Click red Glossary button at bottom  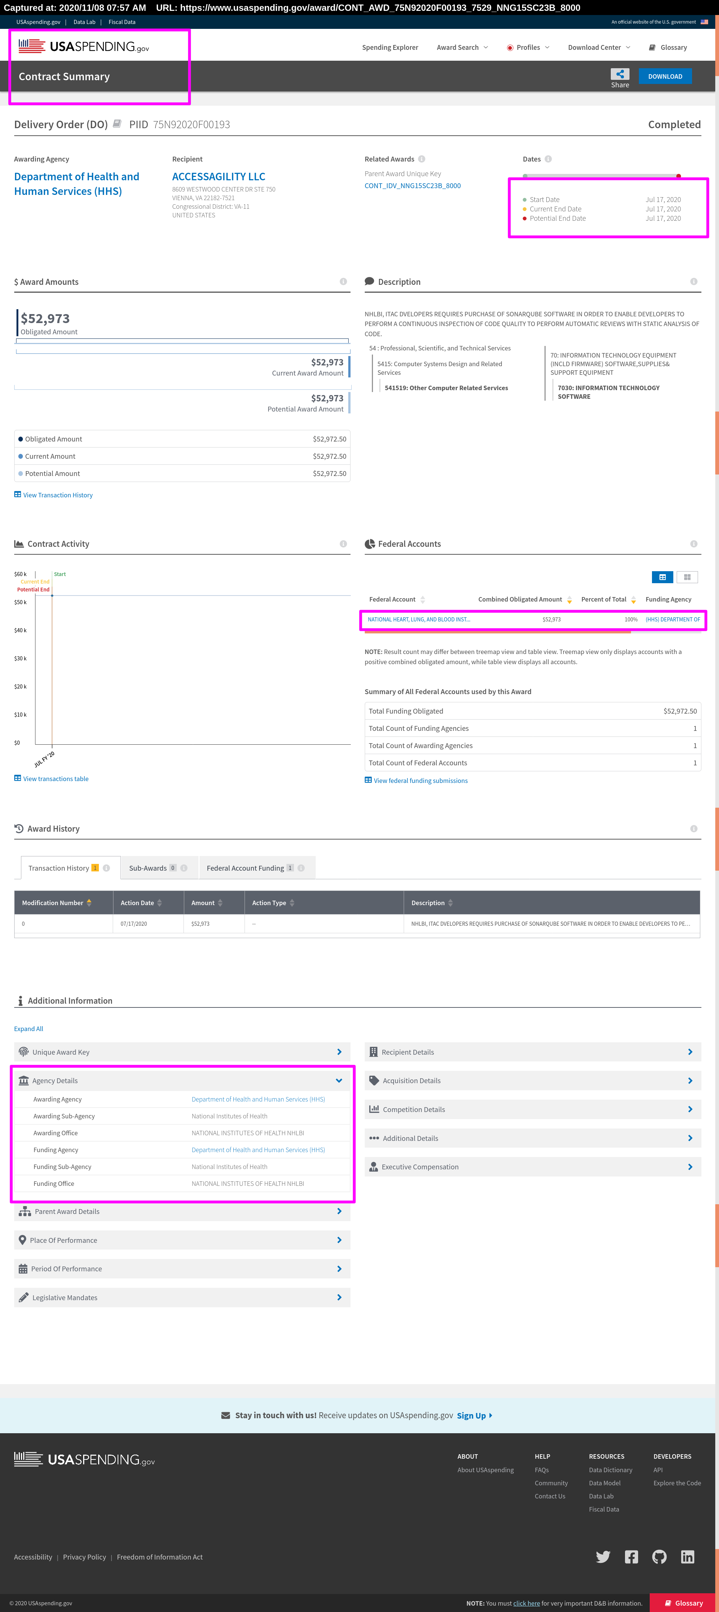(x=683, y=1603)
